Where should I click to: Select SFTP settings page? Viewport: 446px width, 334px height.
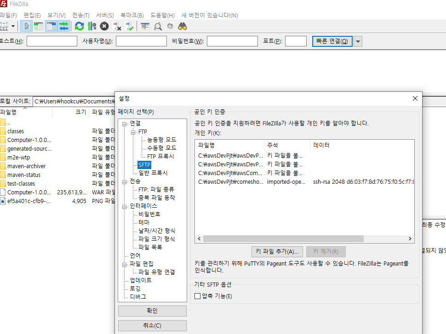point(144,164)
